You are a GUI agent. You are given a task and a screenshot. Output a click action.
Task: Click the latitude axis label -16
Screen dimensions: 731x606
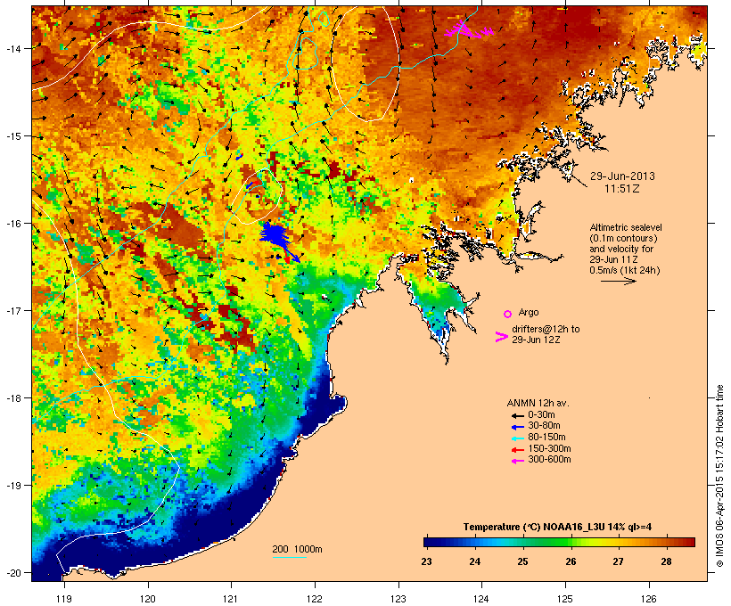coord(12,224)
